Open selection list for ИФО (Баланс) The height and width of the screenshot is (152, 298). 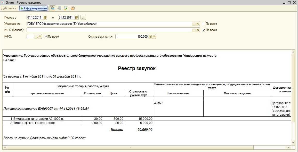pyautogui.click(x=194, y=30)
